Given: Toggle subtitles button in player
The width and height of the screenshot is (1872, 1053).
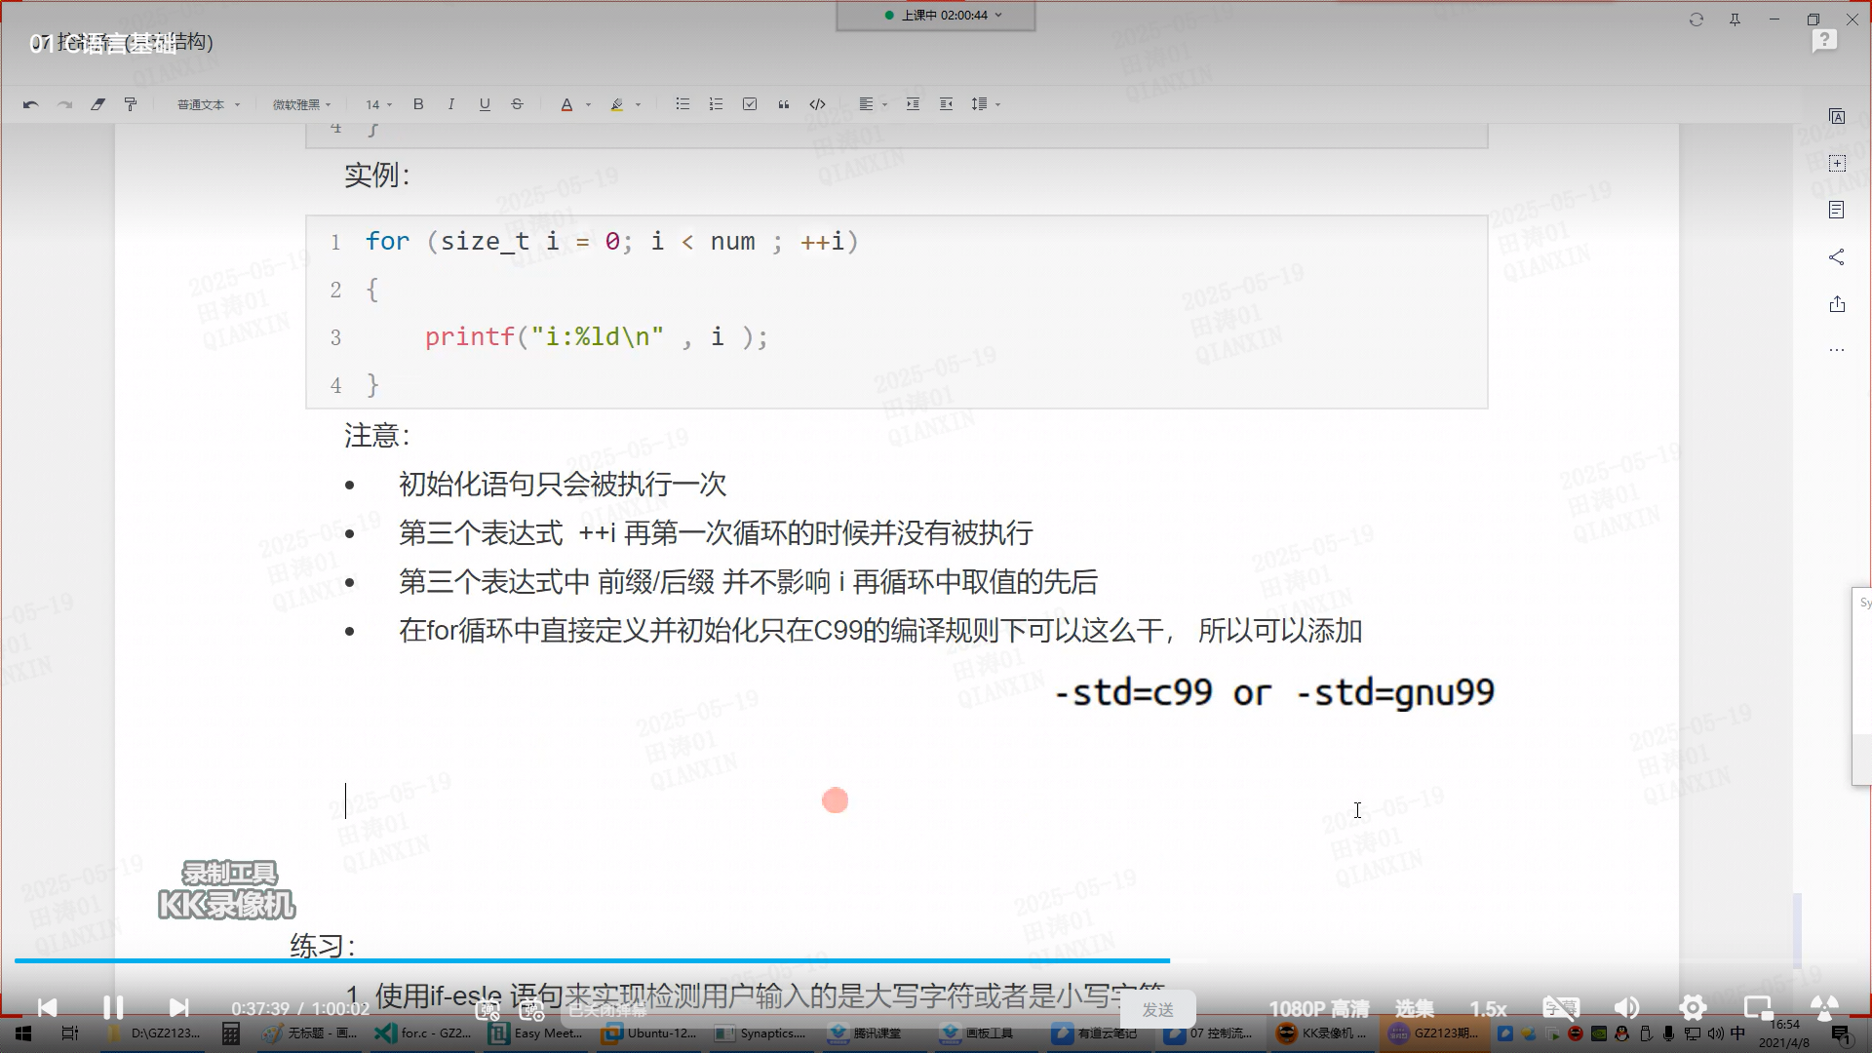Looking at the screenshot, I should pyautogui.click(x=1560, y=1008).
